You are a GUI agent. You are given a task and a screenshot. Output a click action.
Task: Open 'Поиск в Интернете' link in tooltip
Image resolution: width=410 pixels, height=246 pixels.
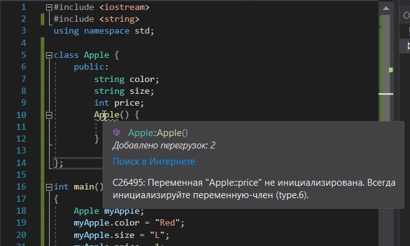(x=154, y=162)
